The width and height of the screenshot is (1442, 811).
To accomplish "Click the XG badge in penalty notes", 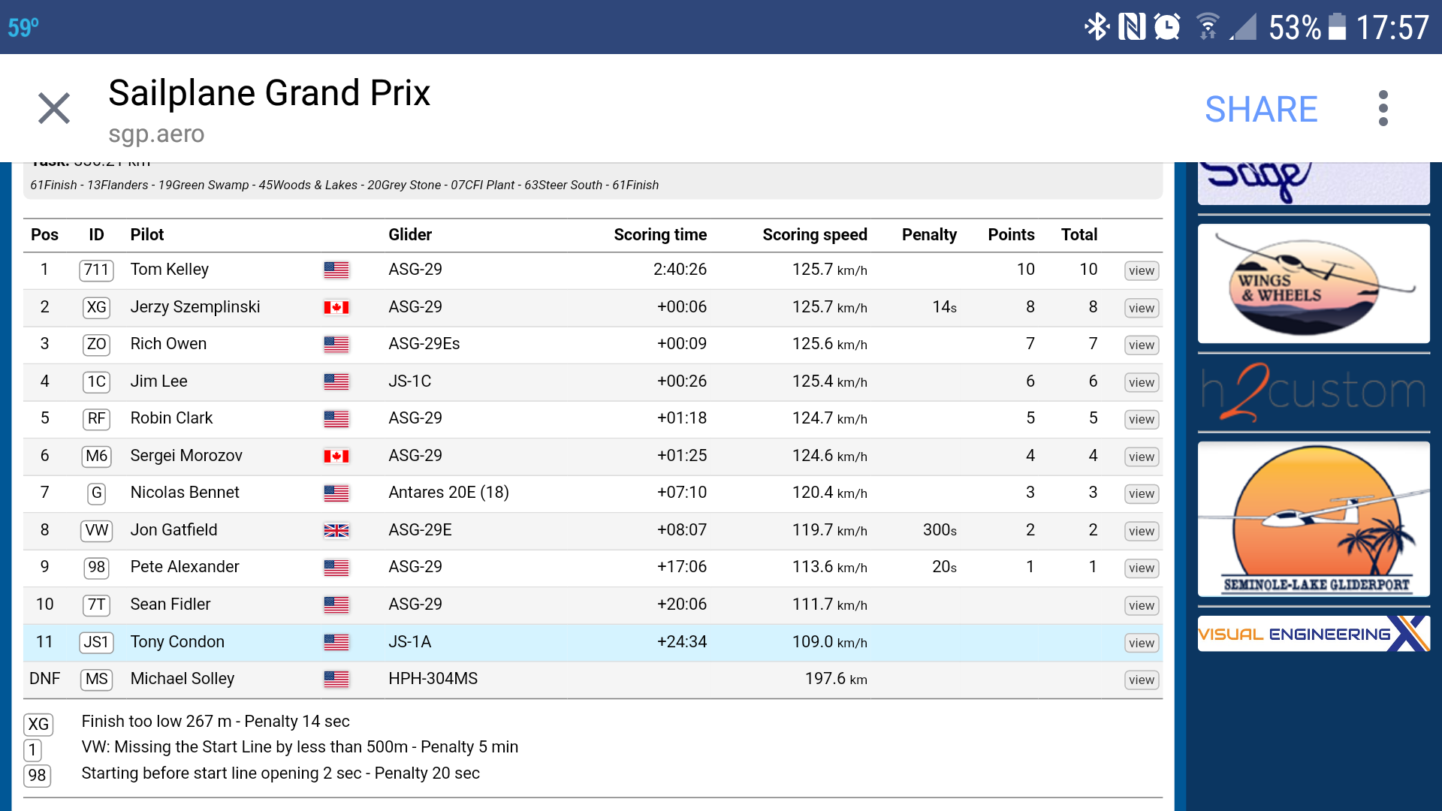I will click(x=38, y=724).
